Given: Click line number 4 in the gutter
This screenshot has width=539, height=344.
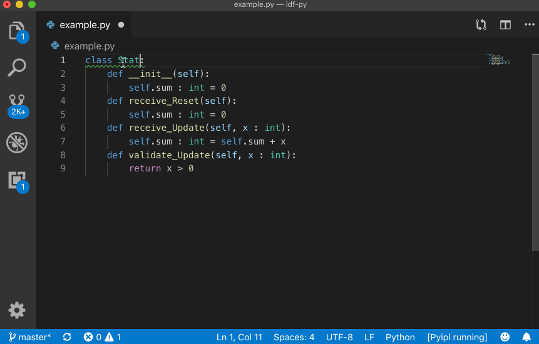Looking at the screenshot, I should click(x=63, y=101).
